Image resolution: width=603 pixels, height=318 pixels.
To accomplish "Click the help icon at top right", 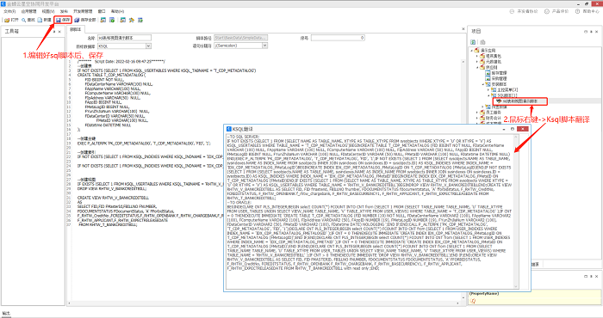I will [578, 11].
